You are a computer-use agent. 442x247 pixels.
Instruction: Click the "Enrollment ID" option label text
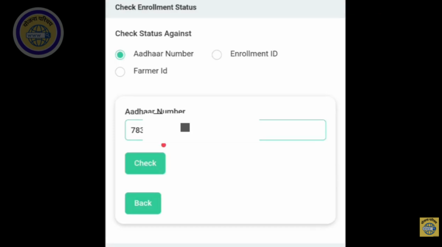point(254,54)
